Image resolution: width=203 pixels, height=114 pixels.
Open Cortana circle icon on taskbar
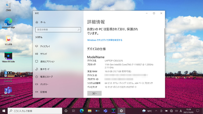(66, 111)
